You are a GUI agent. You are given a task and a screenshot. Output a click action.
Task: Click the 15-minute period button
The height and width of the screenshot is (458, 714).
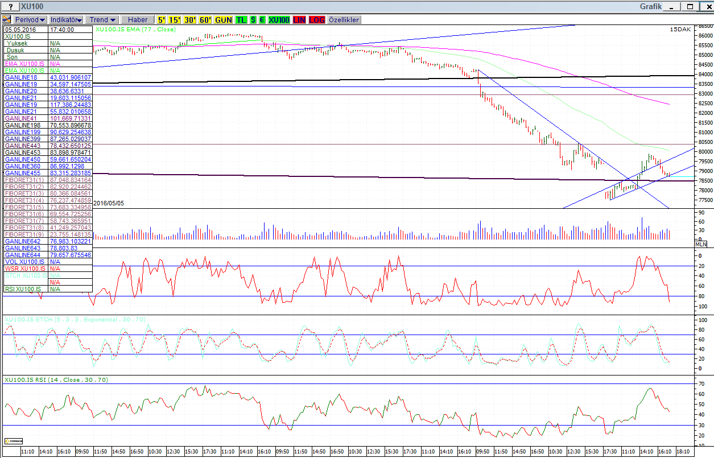(176, 19)
